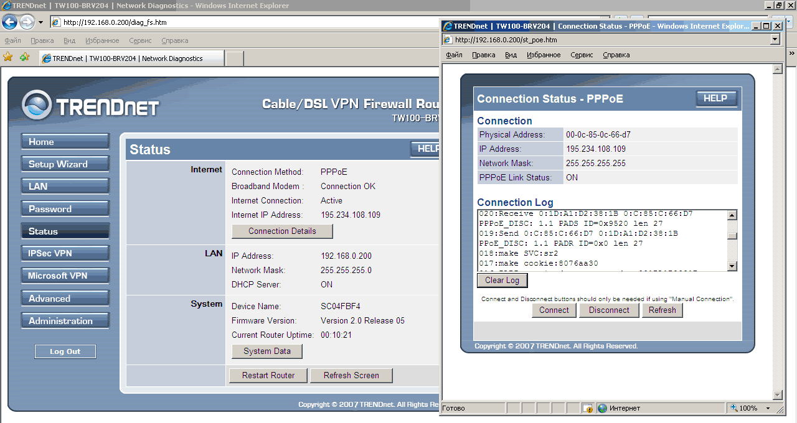Open Правка menu in main window
797x423 pixels.
(x=42, y=40)
